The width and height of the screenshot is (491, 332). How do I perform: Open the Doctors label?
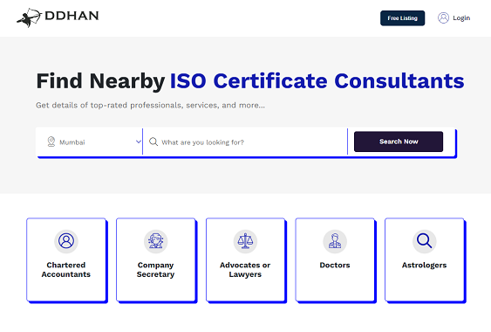pos(335,265)
